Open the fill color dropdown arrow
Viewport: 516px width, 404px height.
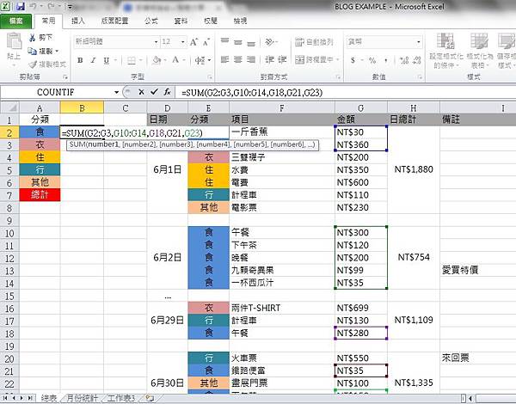click(165, 60)
